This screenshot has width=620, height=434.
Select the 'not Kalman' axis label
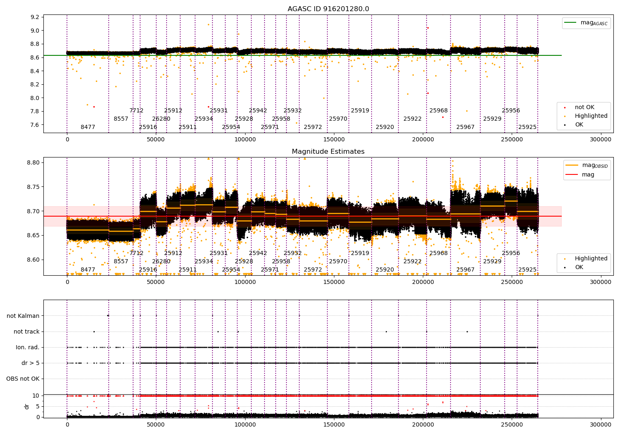(23, 316)
